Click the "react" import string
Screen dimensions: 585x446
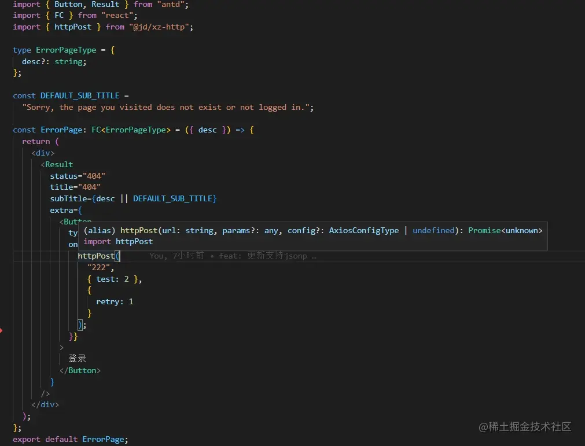point(117,15)
